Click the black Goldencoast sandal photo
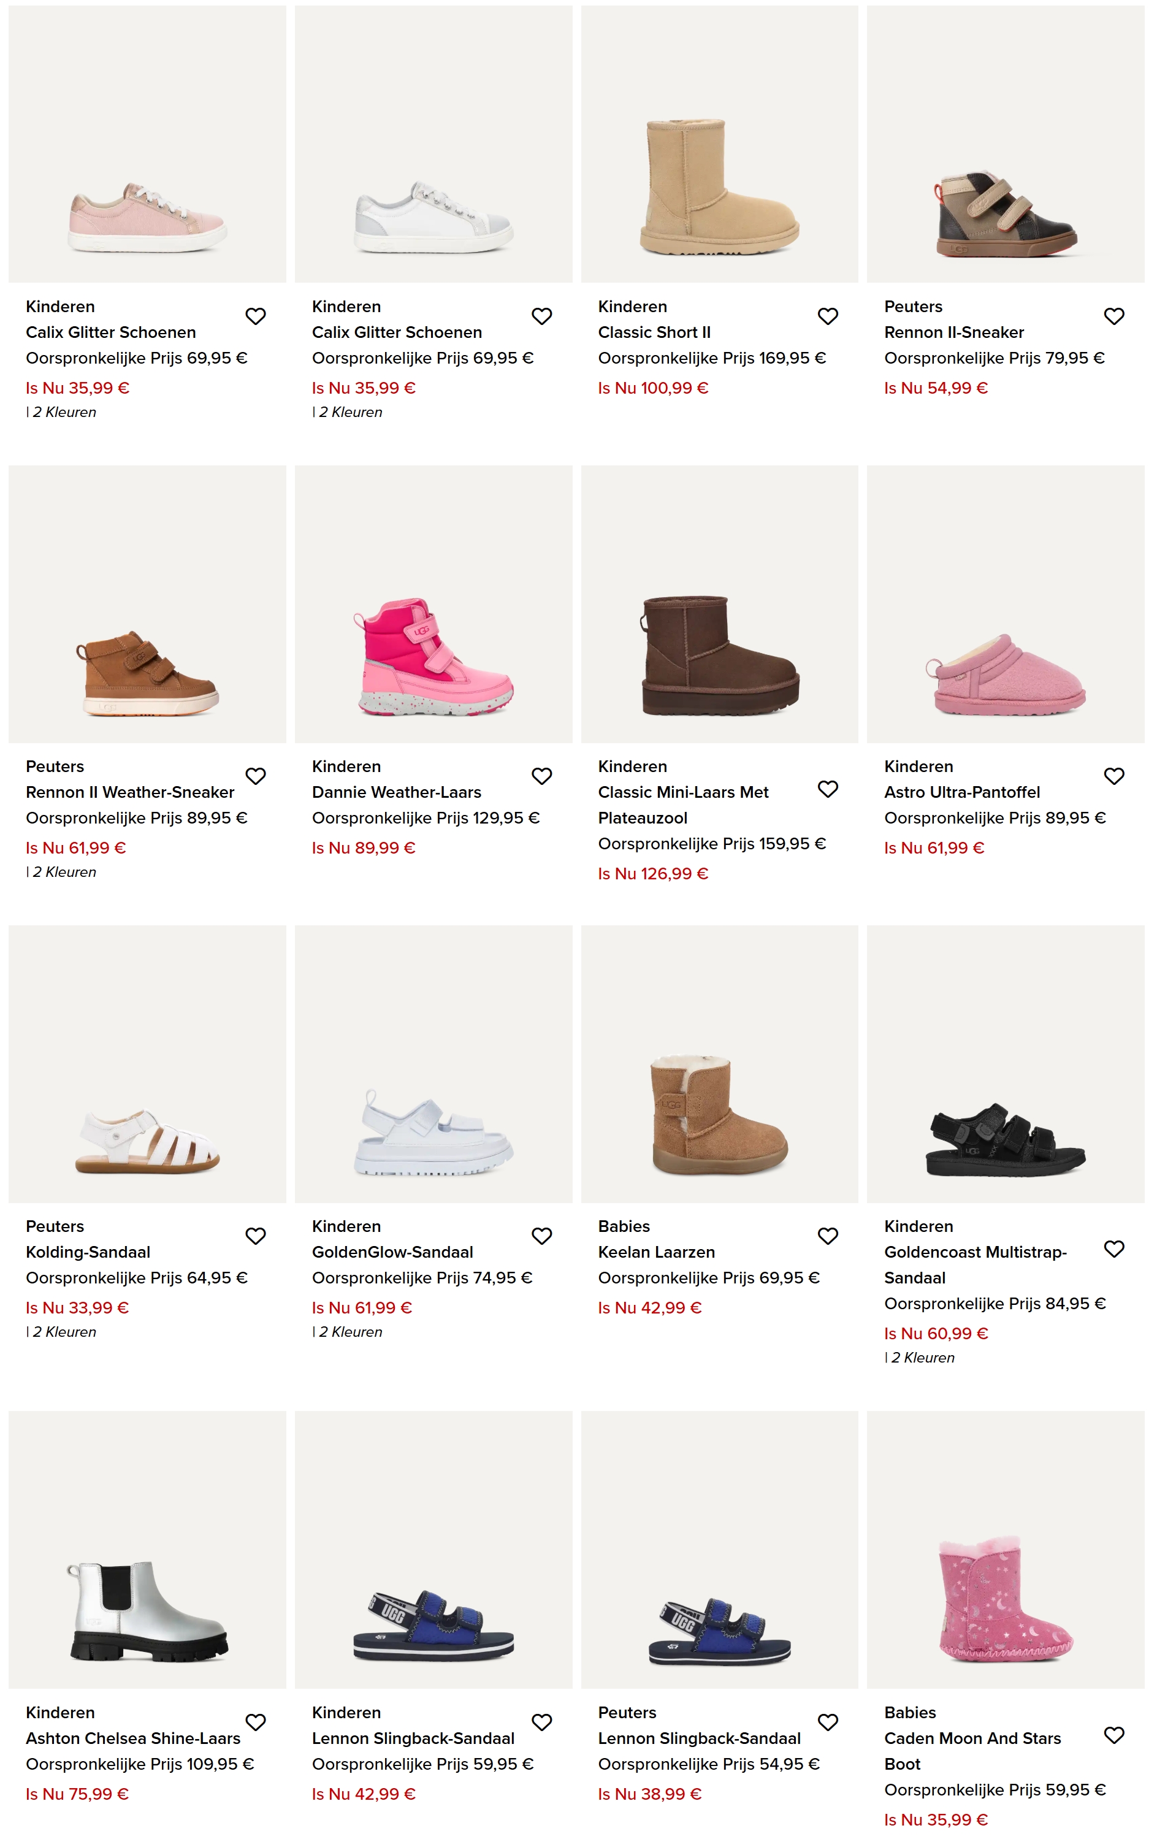The width and height of the screenshot is (1157, 1839). pos(1005,1139)
